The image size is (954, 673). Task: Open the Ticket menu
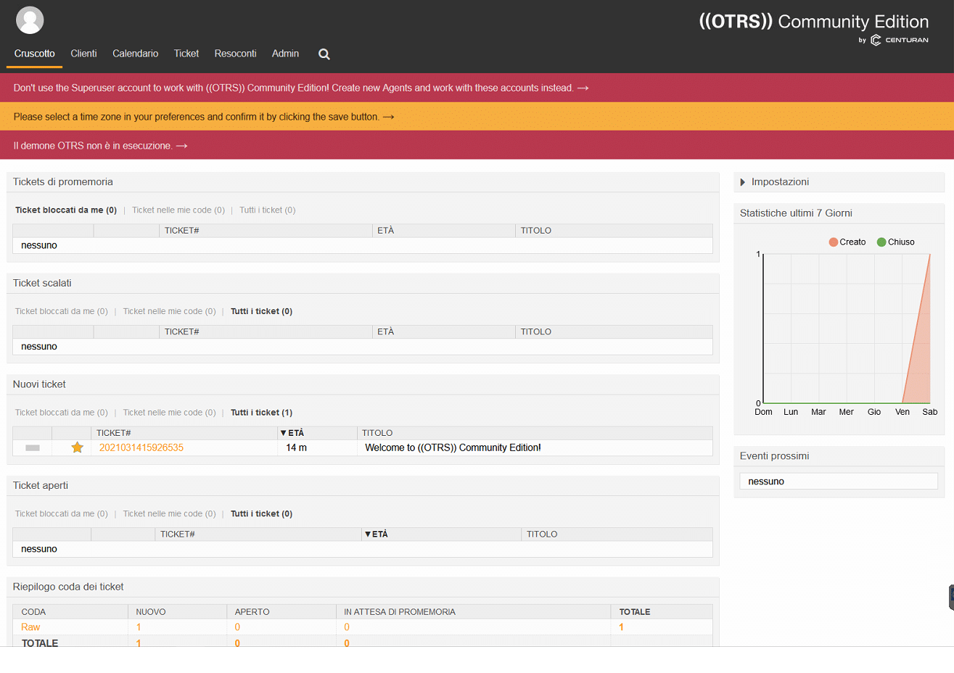tap(186, 54)
